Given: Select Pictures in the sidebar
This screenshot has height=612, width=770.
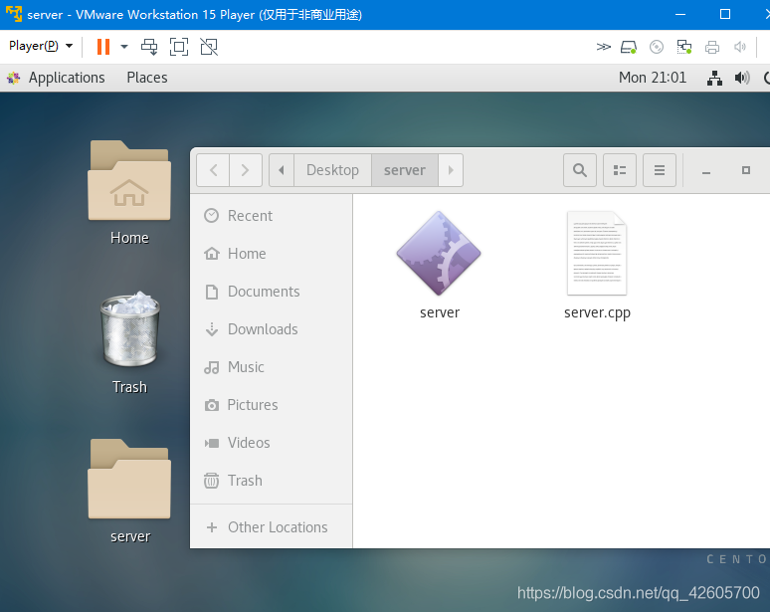Looking at the screenshot, I should 271,405.
